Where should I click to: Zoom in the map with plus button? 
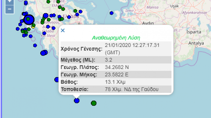point(9,1)
